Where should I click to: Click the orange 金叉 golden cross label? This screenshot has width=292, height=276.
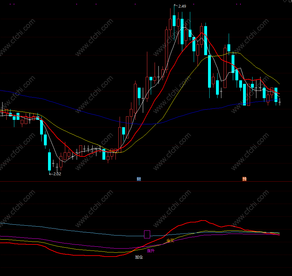click(170, 240)
